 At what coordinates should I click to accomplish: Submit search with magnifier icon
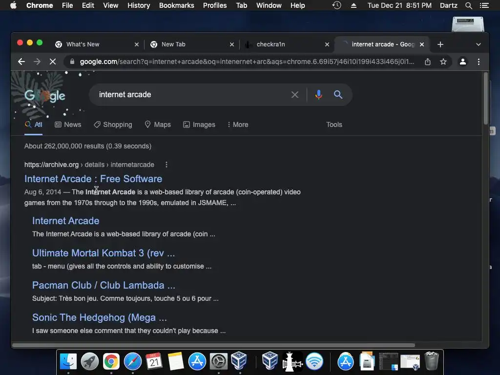338,95
